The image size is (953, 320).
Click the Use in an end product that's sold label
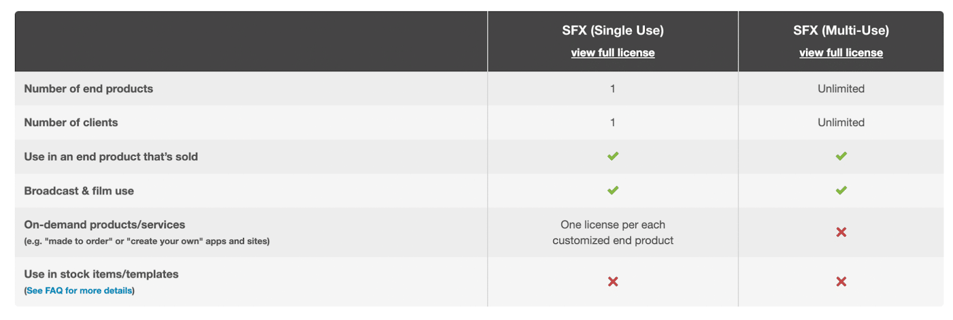click(x=111, y=156)
